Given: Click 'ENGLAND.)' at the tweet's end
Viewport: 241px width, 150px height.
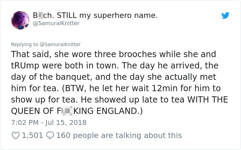Looking at the screenshot, I should [125, 111].
